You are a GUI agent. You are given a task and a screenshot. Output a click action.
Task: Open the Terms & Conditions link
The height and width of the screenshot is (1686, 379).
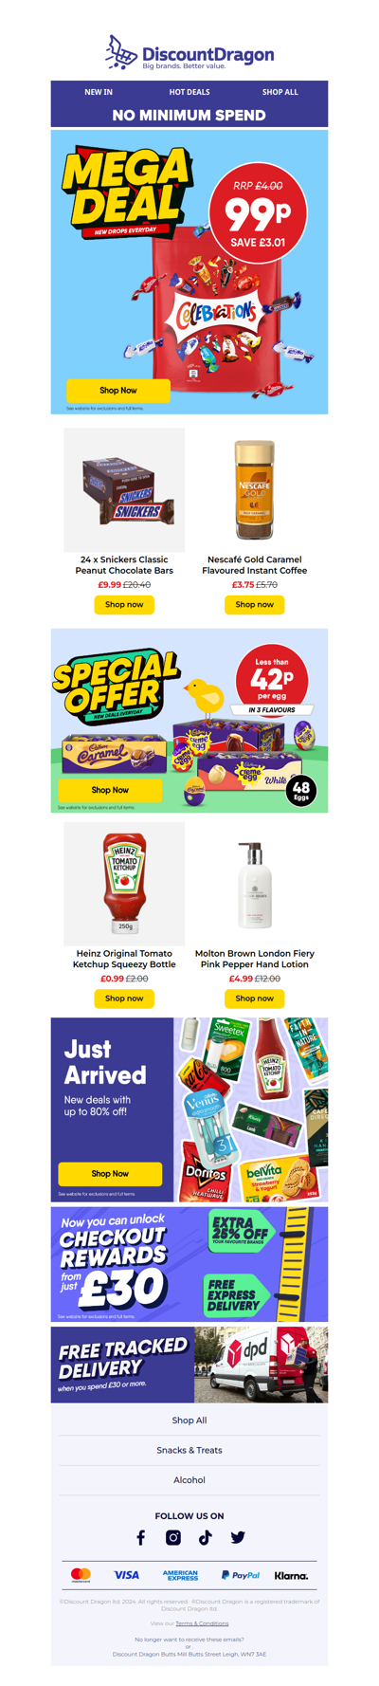click(202, 1622)
